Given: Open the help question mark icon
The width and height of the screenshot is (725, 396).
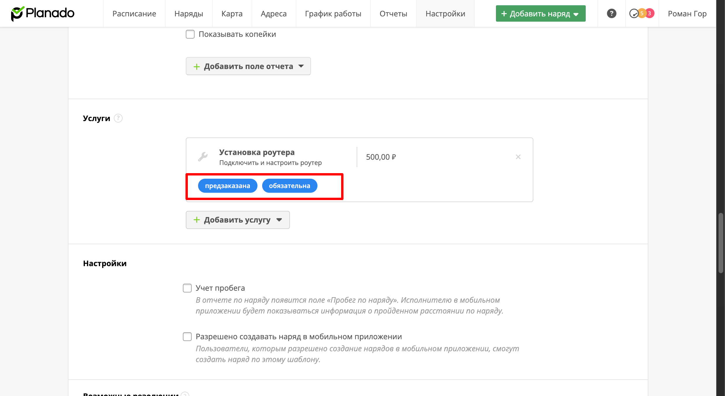Looking at the screenshot, I should [611, 13].
